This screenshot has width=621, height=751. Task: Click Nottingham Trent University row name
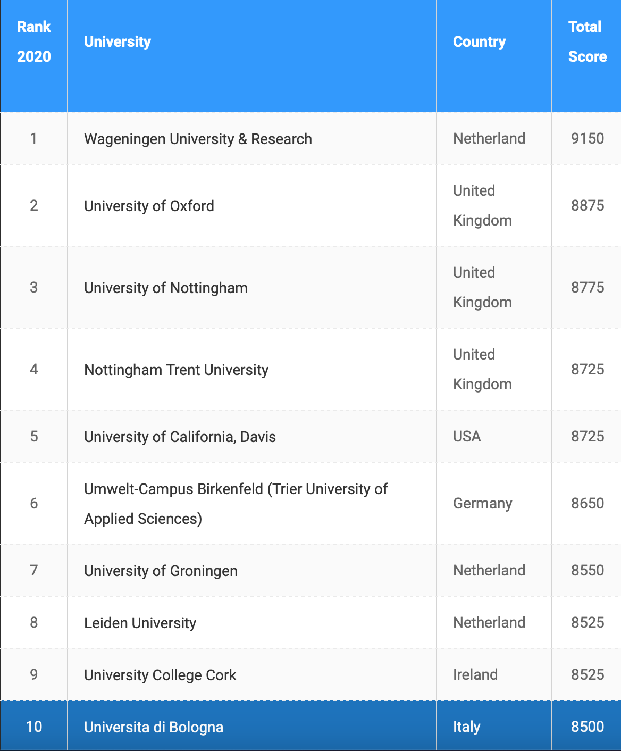[176, 370]
